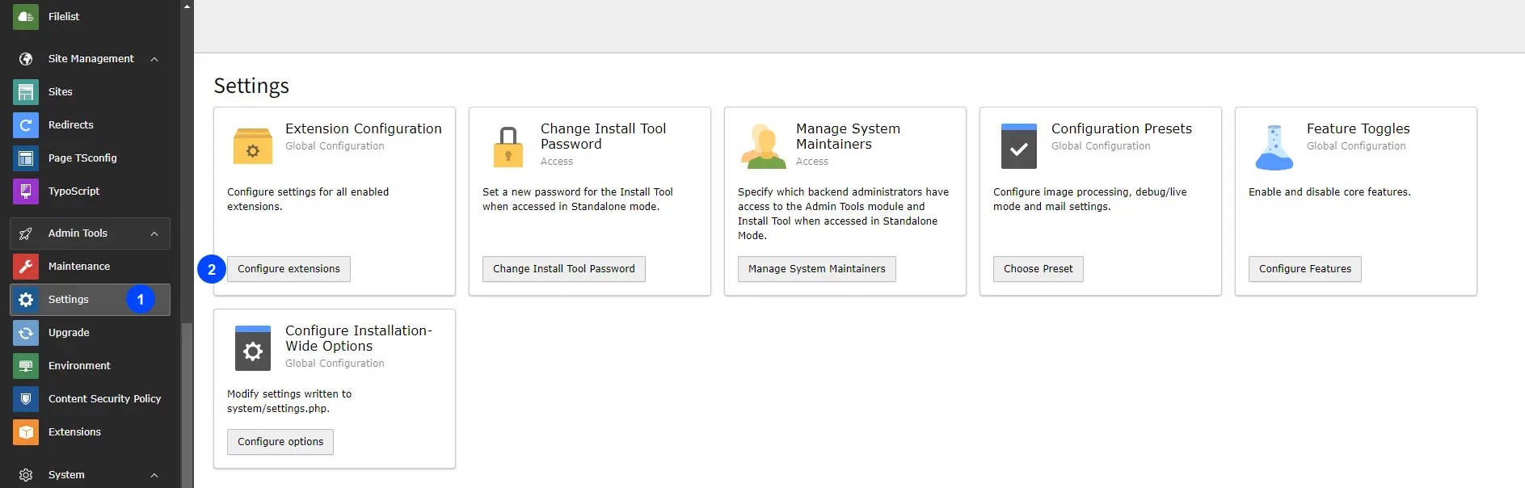
Task: Click the Feature Toggles card title
Action: [x=1359, y=128]
